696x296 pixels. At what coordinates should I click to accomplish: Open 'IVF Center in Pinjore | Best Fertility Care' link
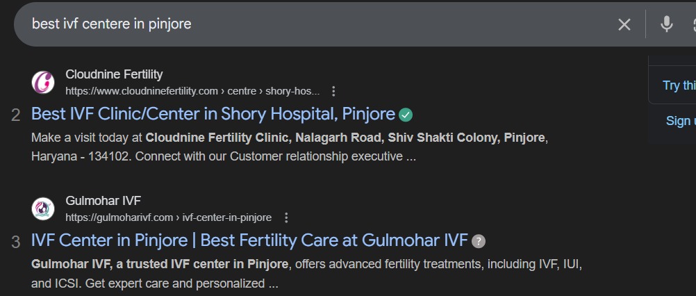(249, 241)
